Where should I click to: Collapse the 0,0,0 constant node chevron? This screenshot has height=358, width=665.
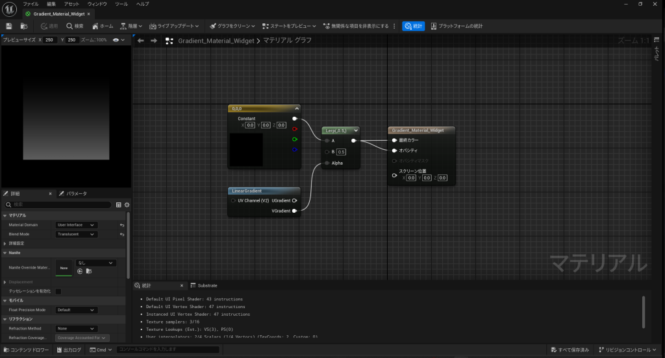pos(297,108)
